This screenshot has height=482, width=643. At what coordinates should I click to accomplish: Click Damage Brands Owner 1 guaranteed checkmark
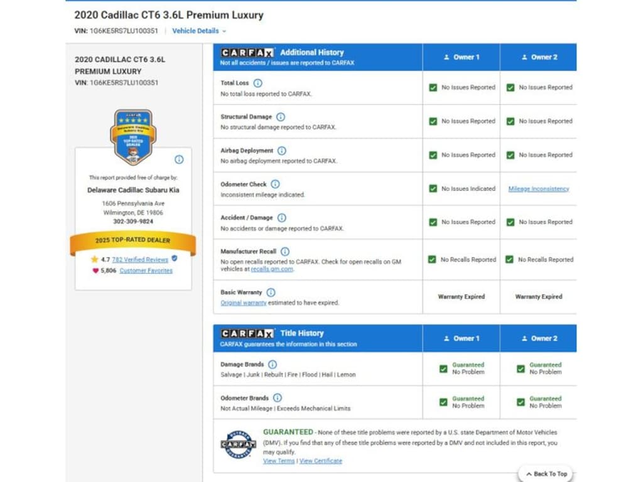click(443, 369)
